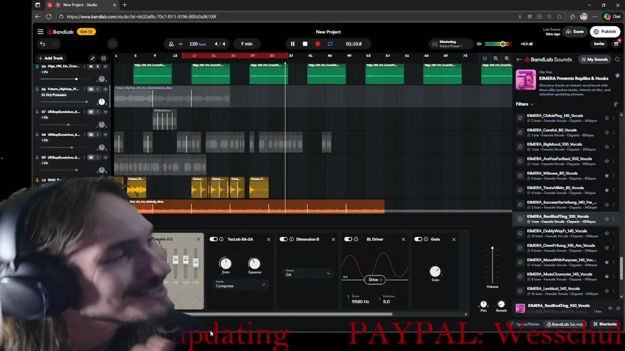Toggle TecLab BA-2A effect power
This screenshot has width=625, height=351.
213,239
